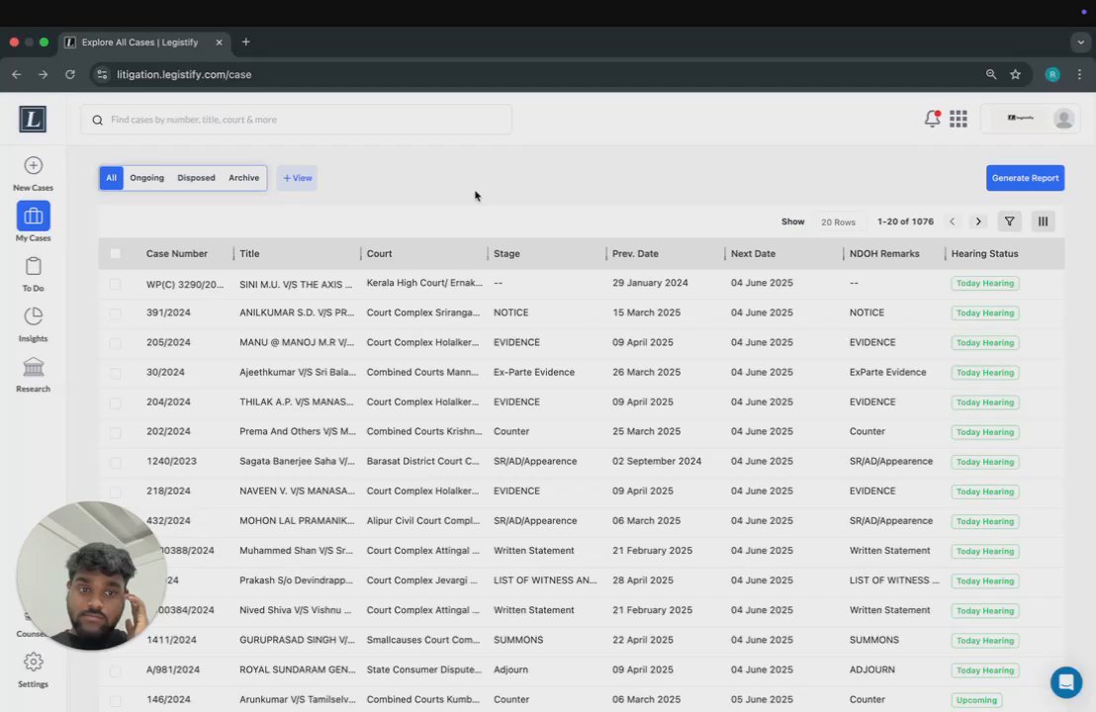Viewport: 1096px width, 712px height.
Task: Open the Settings gear icon
Action: tap(33, 662)
